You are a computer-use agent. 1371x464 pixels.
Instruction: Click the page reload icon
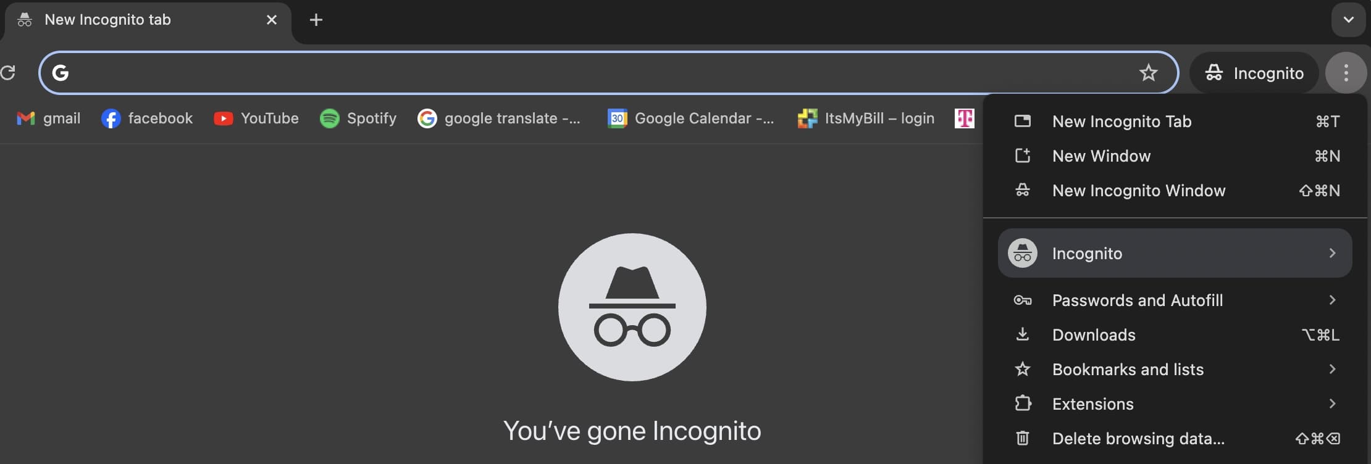coord(9,73)
